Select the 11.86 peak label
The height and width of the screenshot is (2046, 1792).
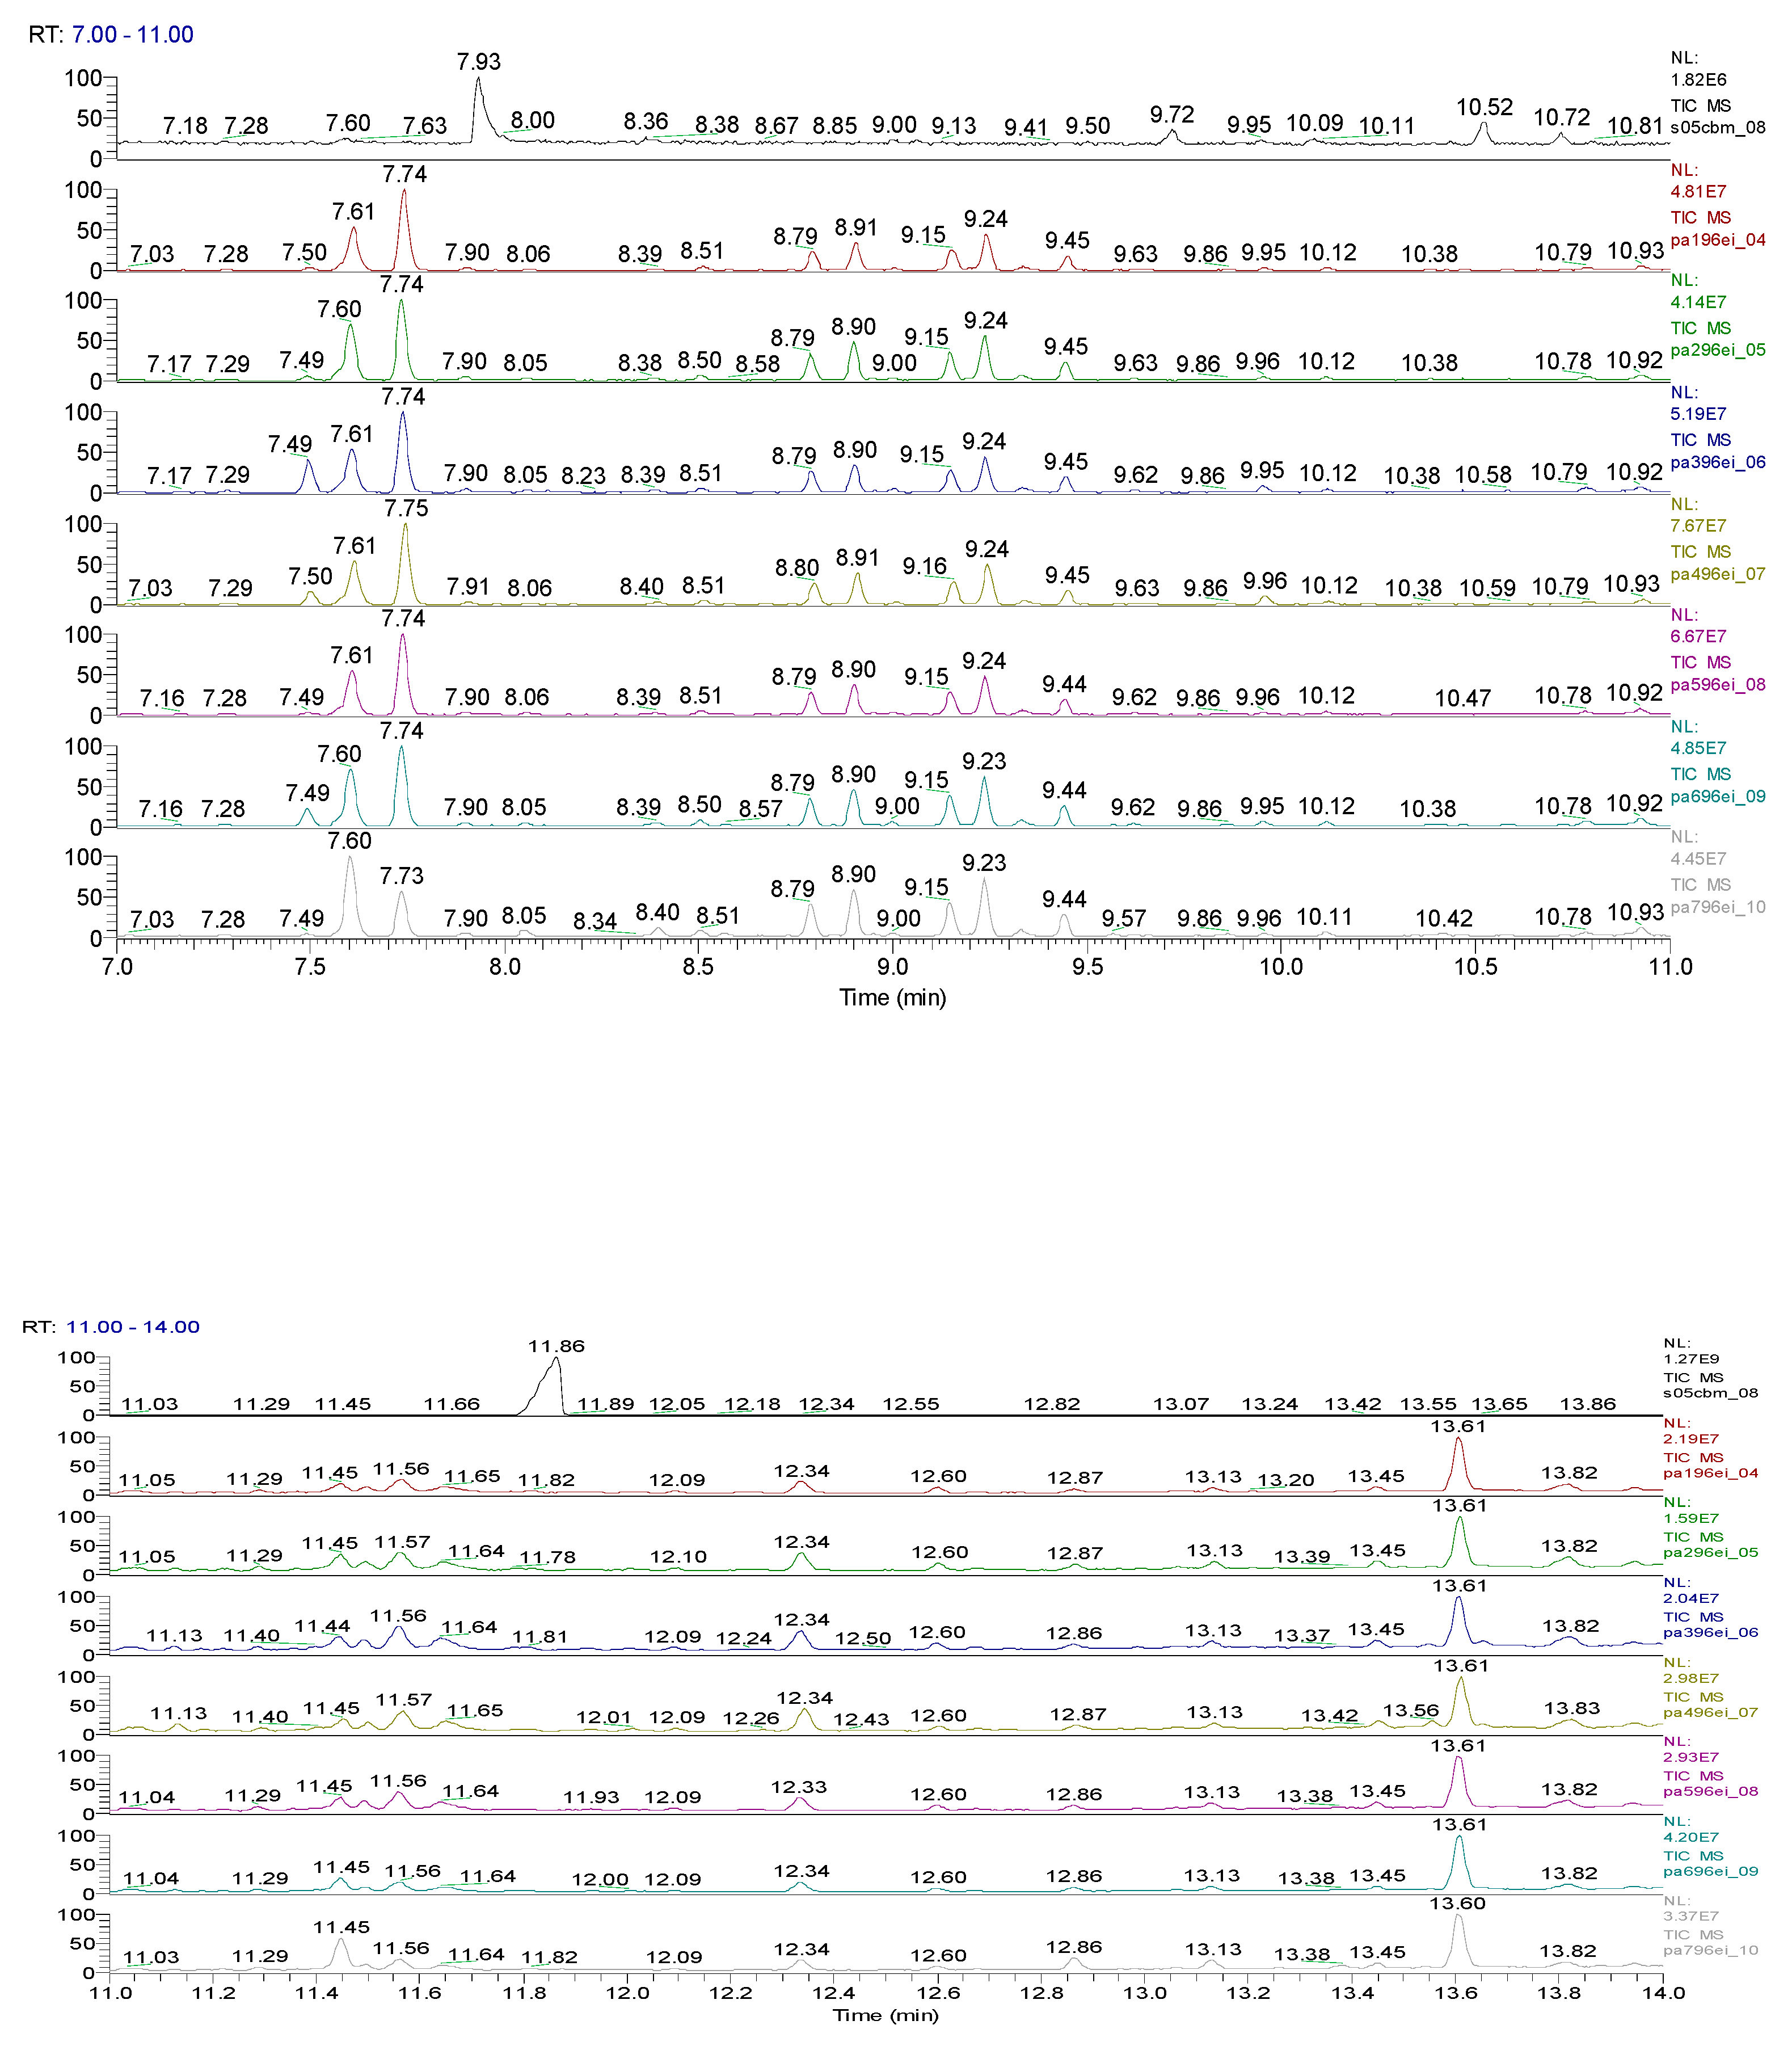(x=556, y=1346)
